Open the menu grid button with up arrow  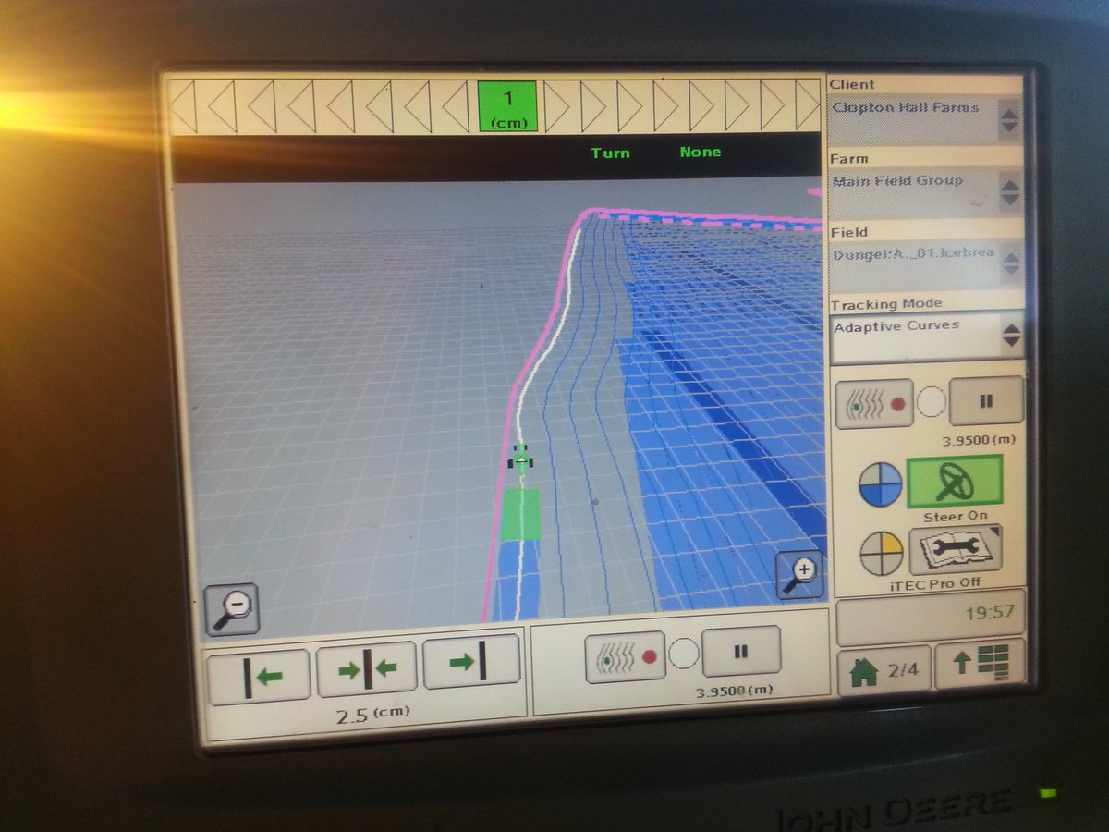coord(980,664)
